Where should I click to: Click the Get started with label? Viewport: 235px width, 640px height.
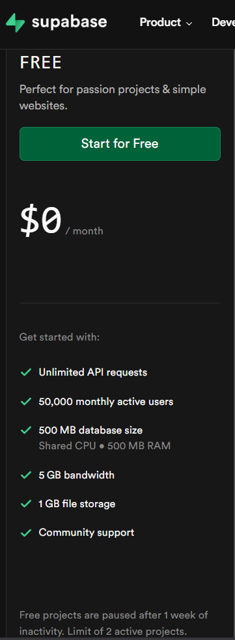tap(60, 337)
